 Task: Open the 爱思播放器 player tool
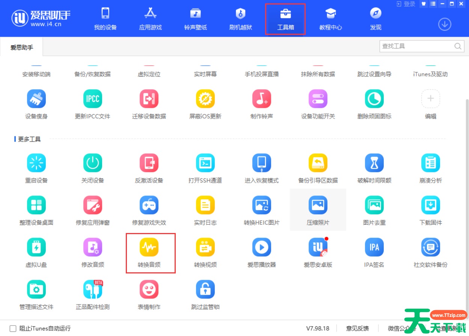coord(261,252)
